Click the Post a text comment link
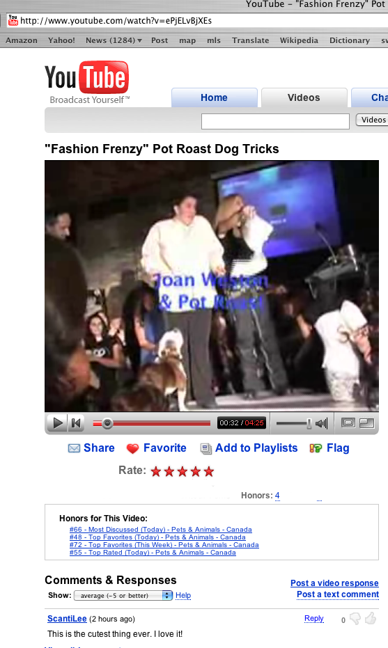 click(338, 594)
